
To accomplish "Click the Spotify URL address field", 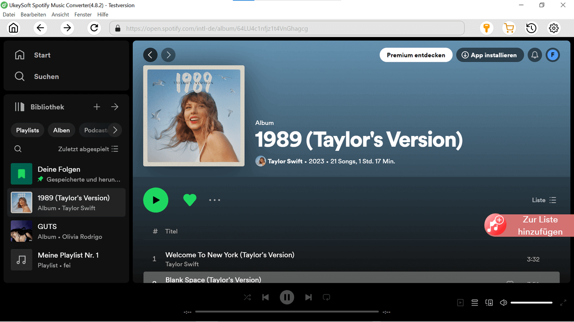I will pos(287,28).
